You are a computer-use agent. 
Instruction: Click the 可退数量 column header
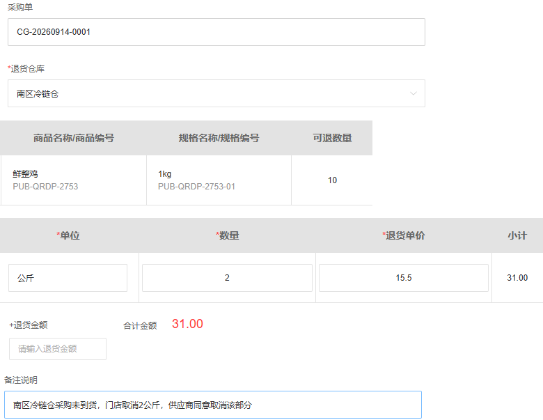332,138
